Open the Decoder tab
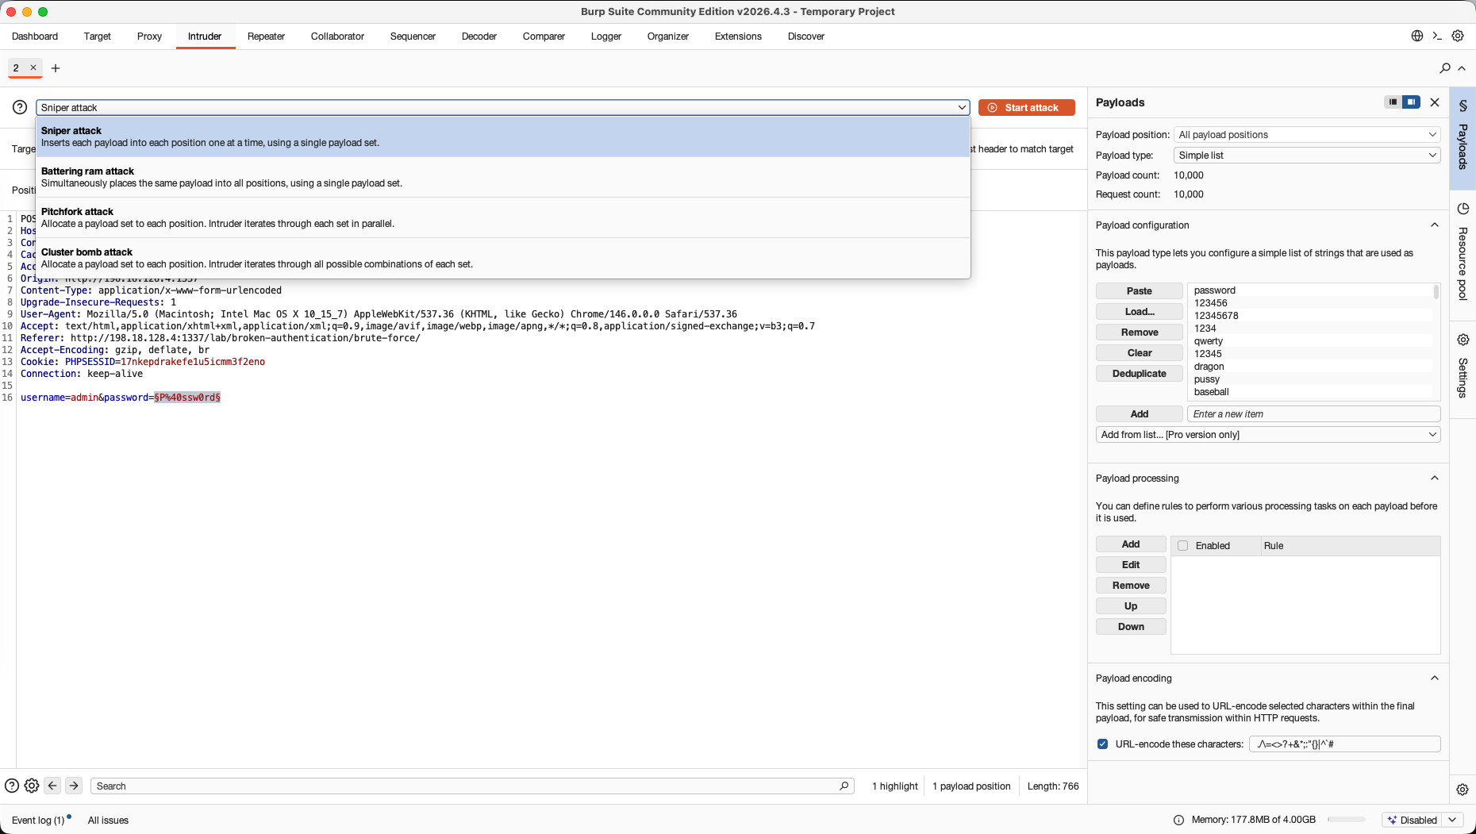 tap(479, 37)
